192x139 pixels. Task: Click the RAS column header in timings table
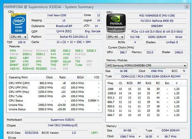pos(148,83)
